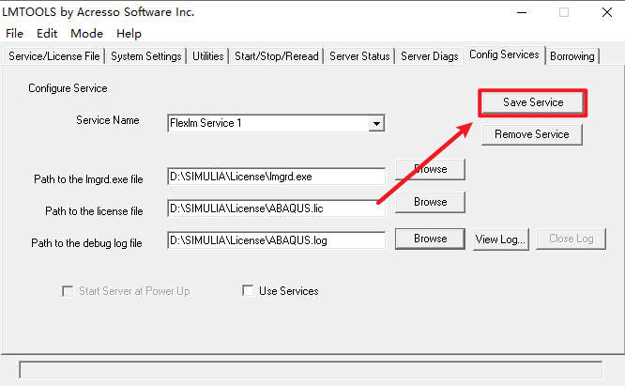Show the Server Diags tab
Viewport: 625px width, 386px height.
click(x=430, y=56)
